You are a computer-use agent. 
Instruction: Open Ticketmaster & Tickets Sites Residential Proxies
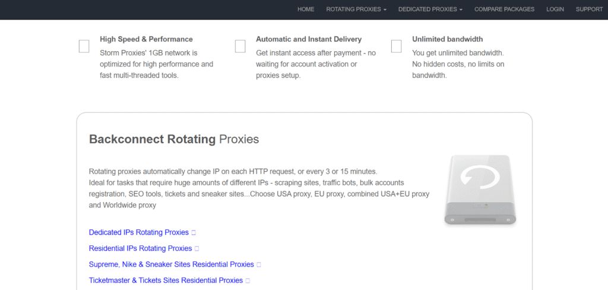point(166,280)
